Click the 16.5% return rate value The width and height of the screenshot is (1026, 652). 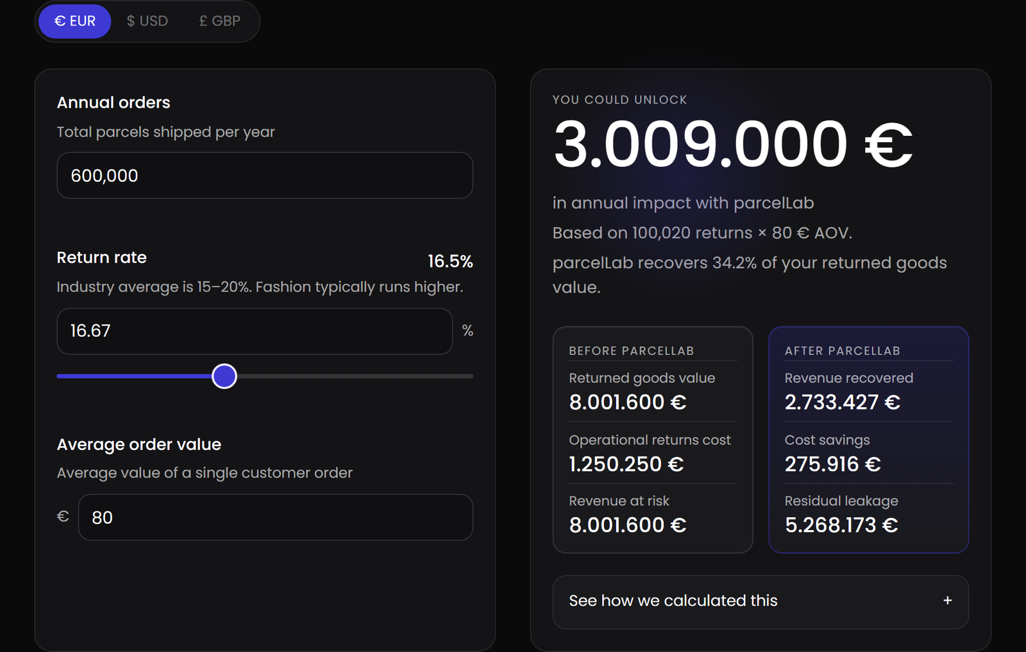point(450,261)
